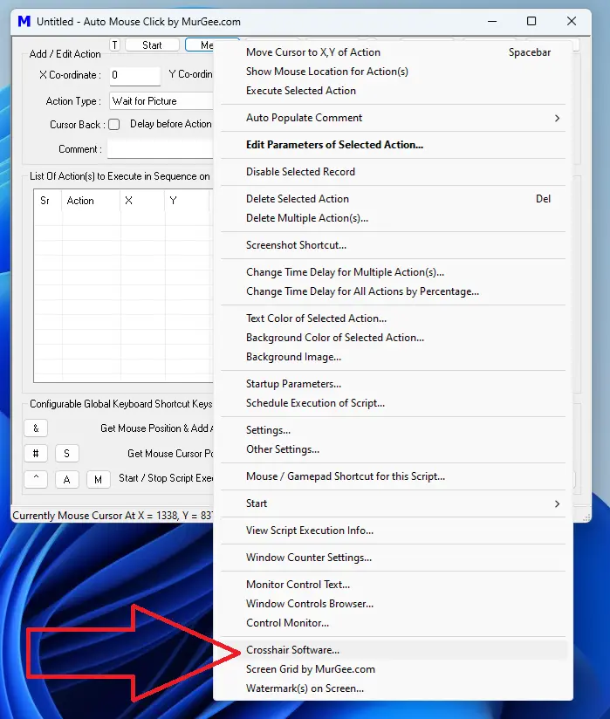Screen dimensions: 610x719
Task: Click the Sr column header
Action: click(48, 201)
